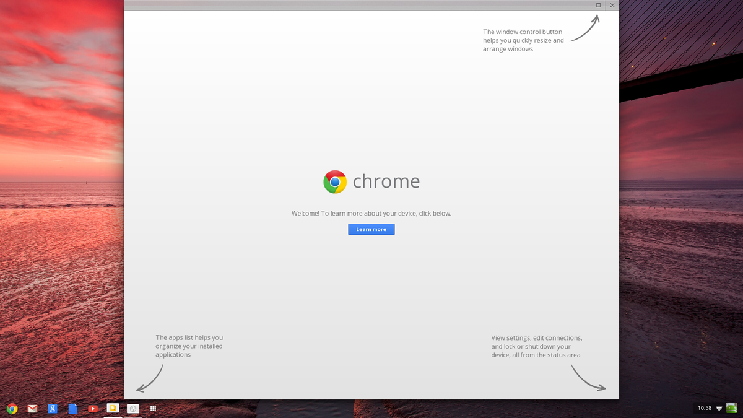This screenshot has width=743, height=418.
Task: Close the welcome window
Action: (x=612, y=5)
